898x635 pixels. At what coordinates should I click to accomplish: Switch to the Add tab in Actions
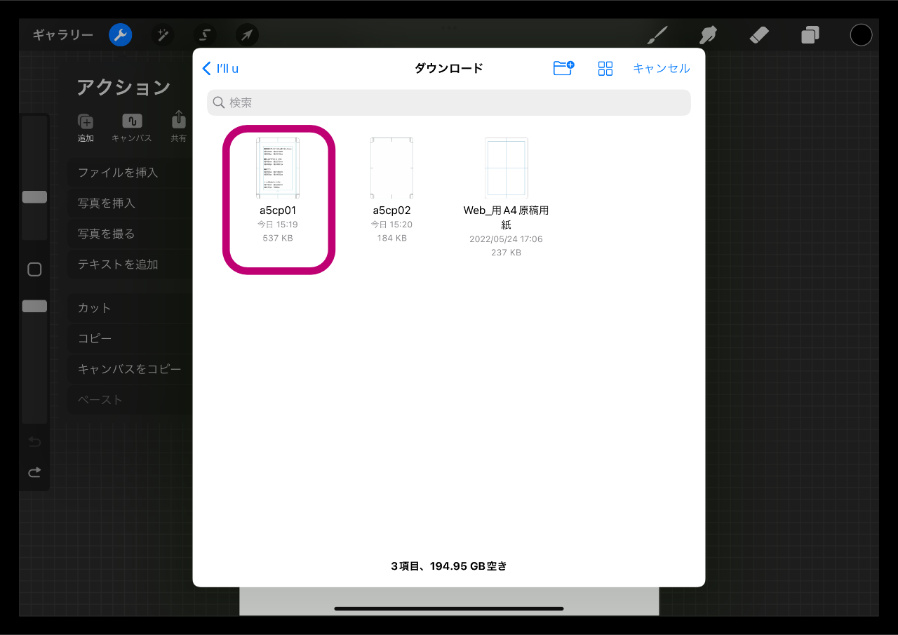(86, 127)
